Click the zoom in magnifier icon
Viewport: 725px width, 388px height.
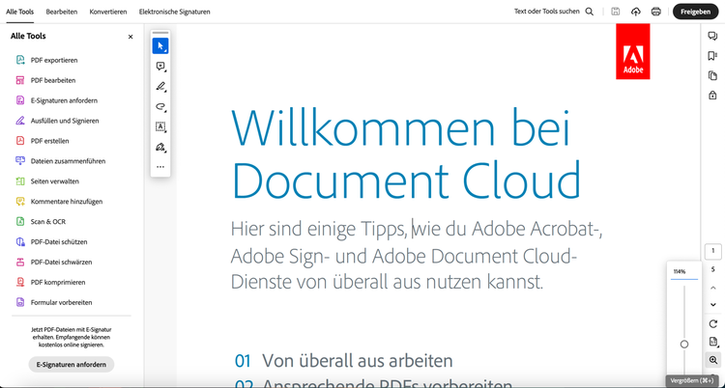click(x=713, y=360)
